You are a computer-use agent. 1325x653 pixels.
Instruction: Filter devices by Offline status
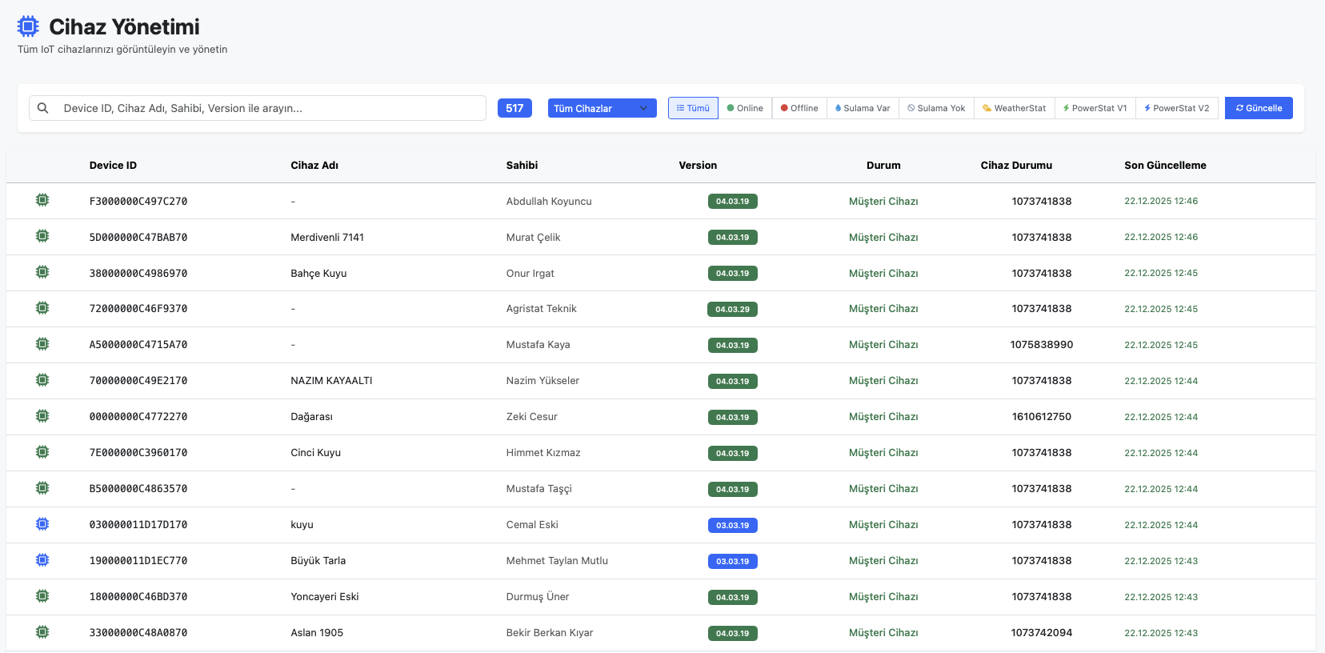coord(799,108)
